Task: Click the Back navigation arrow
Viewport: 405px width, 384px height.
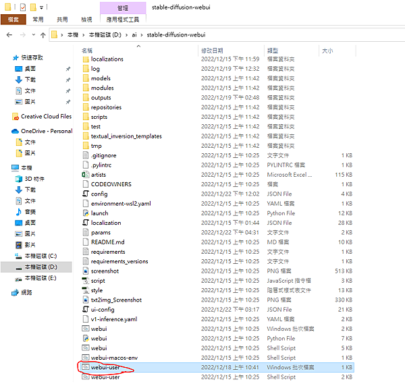Action: tap(9, 35)
